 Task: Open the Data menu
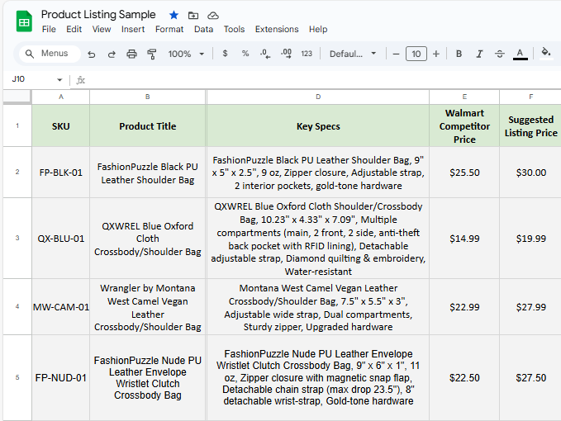203,30
